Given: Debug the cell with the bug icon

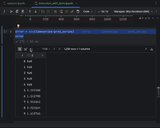Looking at the screenshot, I should (48, 11).
